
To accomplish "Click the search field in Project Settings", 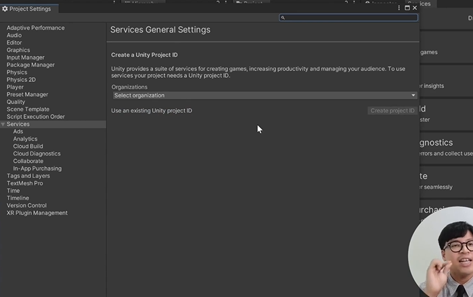I will click(348, 18).
